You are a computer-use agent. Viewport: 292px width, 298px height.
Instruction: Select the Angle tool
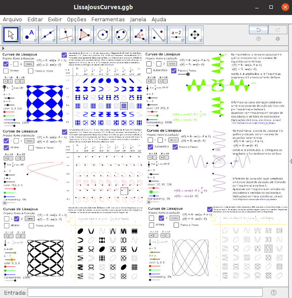point(140,35)
